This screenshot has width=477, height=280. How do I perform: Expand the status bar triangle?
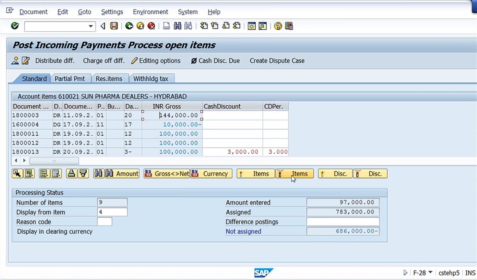pos(405,273)
